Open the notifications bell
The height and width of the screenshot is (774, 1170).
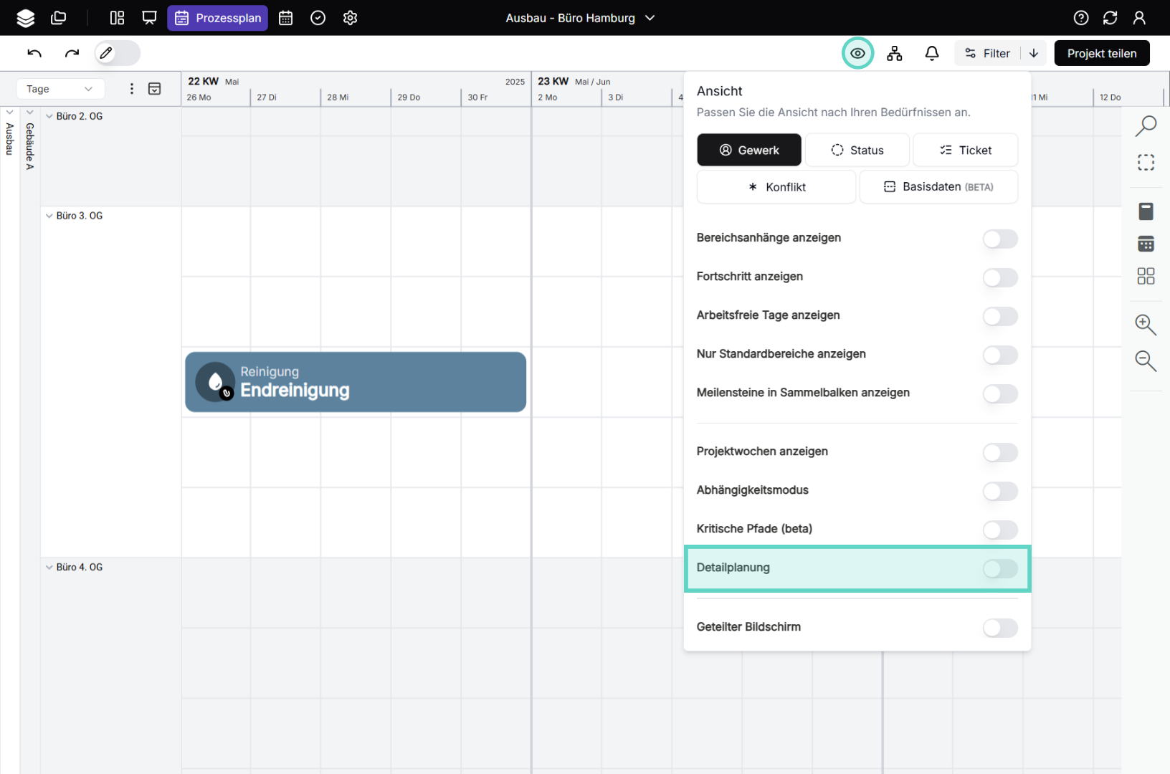931,53
